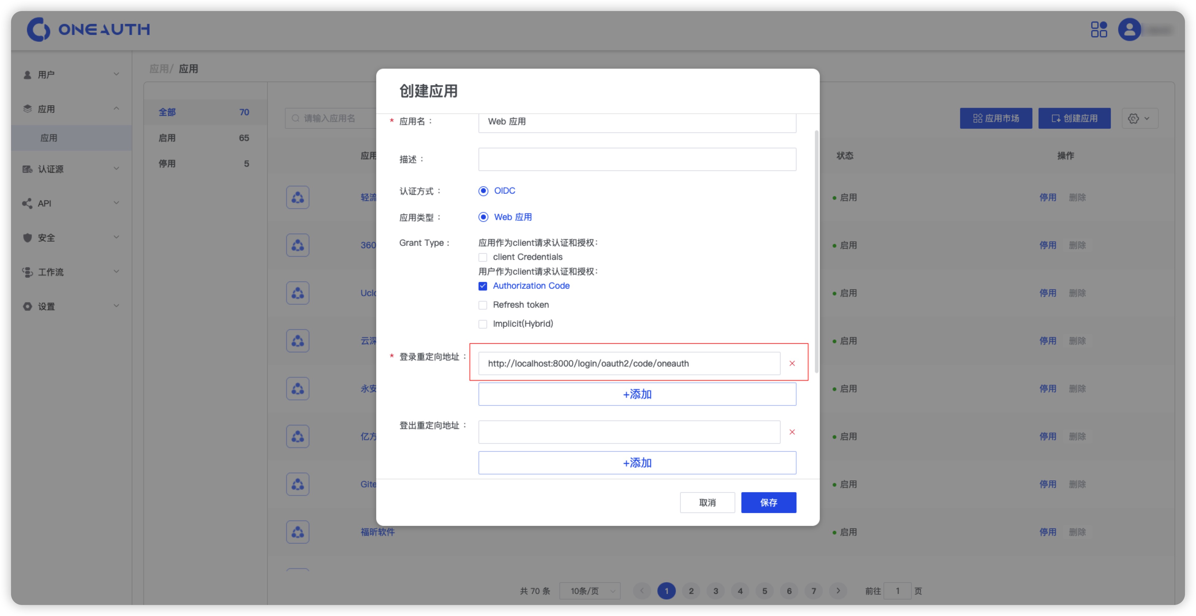Image resolution: width=1196 pixels, height=616 pixels.
Task: Click the 认证源 sidebar icon
Action: point(27,169)
